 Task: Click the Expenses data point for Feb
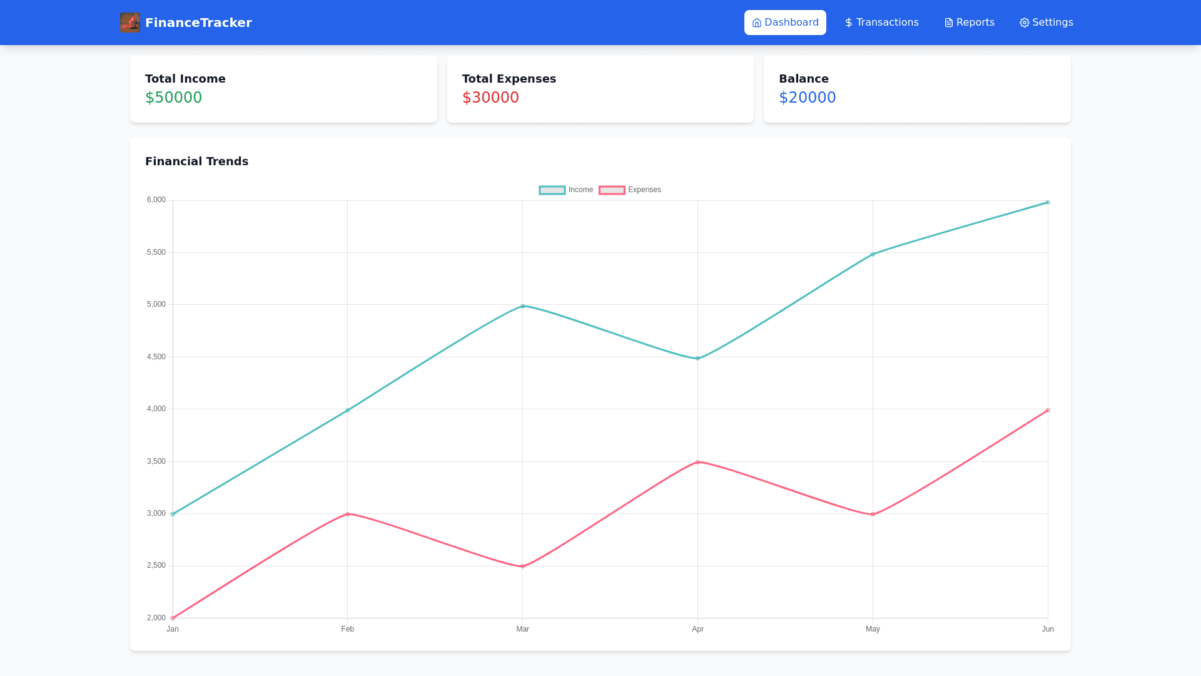coord(348,514)
